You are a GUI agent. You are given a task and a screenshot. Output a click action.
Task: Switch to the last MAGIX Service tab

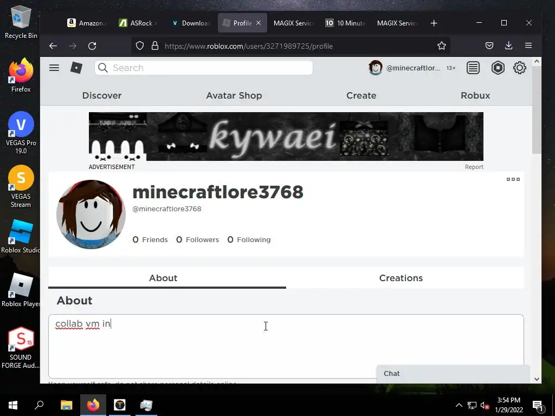(x=397, y=23)
